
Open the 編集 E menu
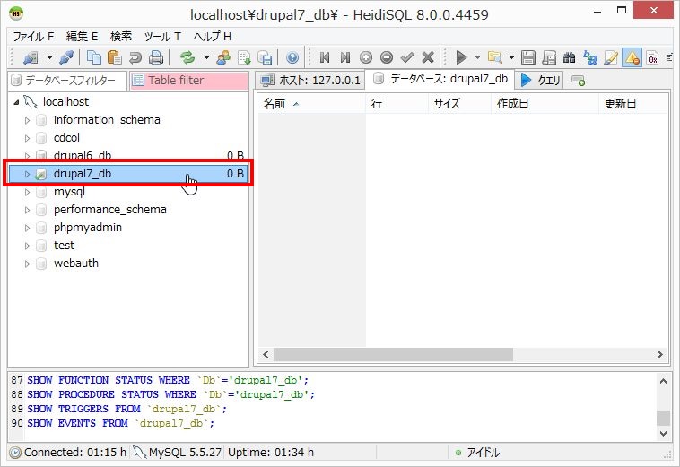[x=82, y=37]
